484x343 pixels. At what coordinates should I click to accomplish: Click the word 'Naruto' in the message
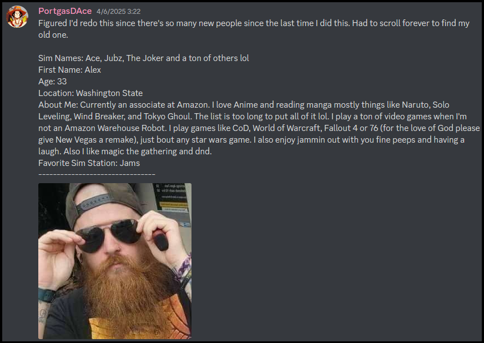click(415, 105)
